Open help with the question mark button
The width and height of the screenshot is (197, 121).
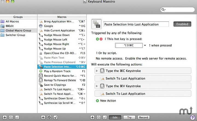(x=192, y=118)
